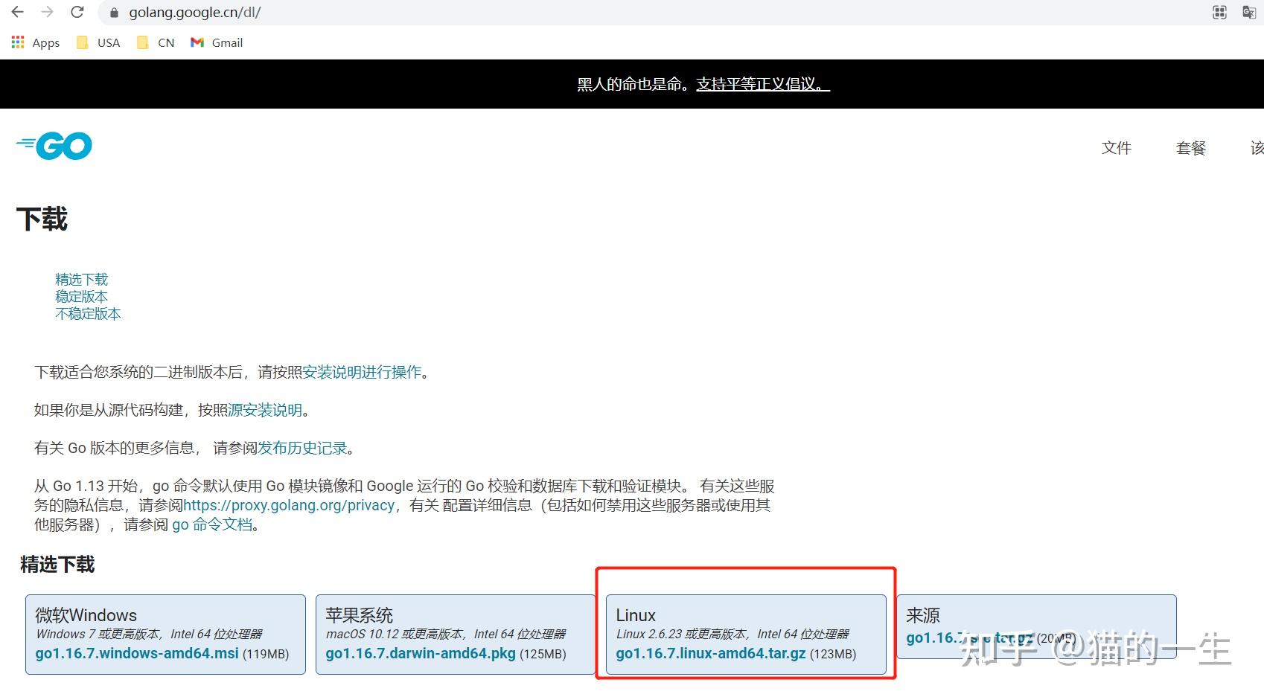Screen dimensions: 1264x700
Task: Open the 套餐 navigation item
Action: (x=1190, y=148)
